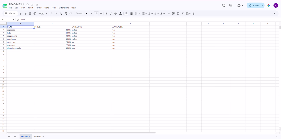Image resolution: width=281 pixels, height=139 pixels.
Task: Click the merge cells icon
Action: coord(136,14)
